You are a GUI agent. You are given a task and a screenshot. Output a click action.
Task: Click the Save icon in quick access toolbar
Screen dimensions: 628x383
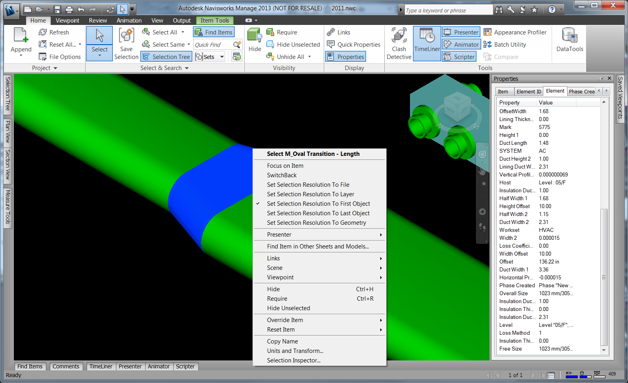pos(57,9)
